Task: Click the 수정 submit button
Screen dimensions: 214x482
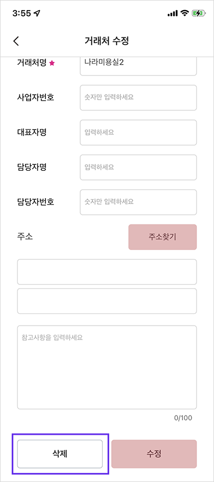Action: [x=154, y=454]
